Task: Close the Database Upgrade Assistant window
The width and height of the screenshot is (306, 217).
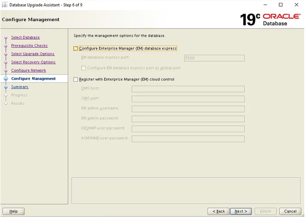Action: click(296, 5)
